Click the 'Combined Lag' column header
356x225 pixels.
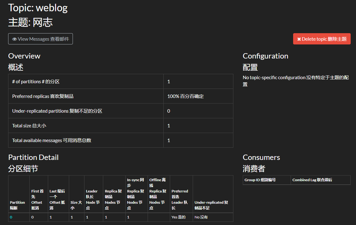coord(312,180)
